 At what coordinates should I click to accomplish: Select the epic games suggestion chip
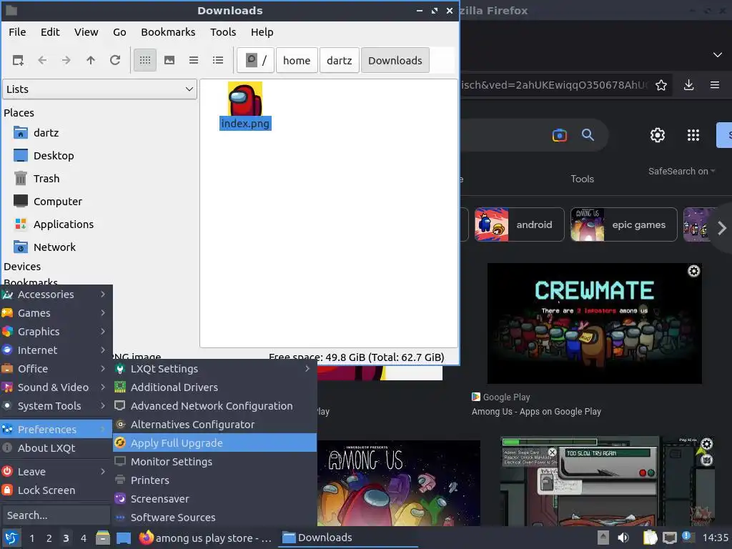tap(623, 224)
